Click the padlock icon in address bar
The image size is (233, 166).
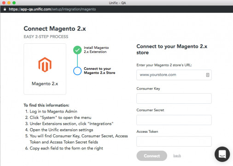pos(5,9)
